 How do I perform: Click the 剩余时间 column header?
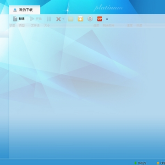(x=109, y=26)
